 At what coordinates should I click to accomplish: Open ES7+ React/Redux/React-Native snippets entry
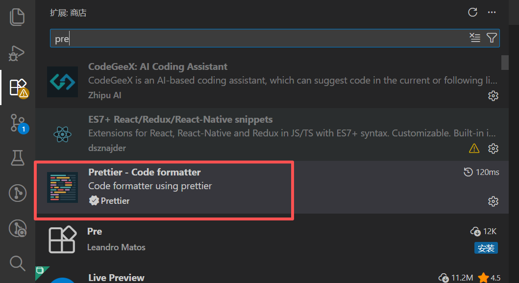(272, 134)
